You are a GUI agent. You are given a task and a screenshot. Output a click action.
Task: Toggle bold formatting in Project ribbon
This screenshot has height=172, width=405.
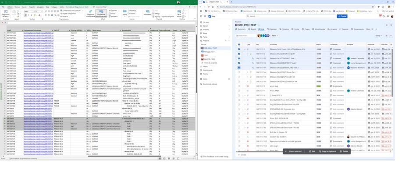(x=25, y=15)
